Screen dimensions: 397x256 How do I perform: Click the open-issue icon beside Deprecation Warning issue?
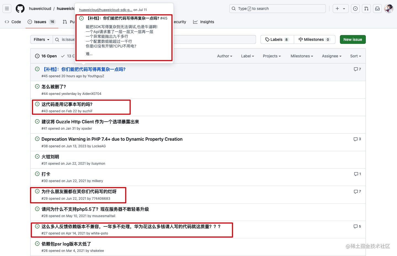(37, 139)
